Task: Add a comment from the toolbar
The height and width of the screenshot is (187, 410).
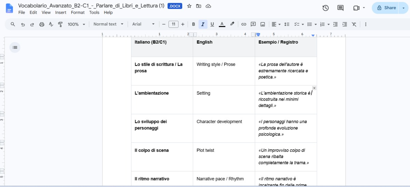Action: point(253,24)
